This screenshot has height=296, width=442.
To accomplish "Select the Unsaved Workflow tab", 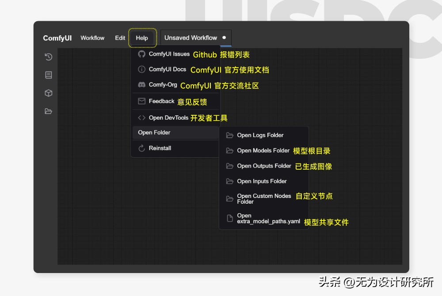I will (x=196, y=38).
